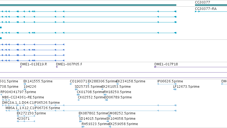Click the CO190371 label
Image resolution: width=227 pixels, height=128 pixels.
79,81
